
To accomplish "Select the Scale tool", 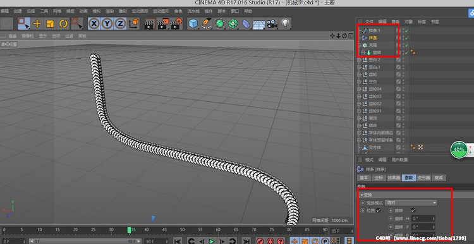I will (50, 23).
